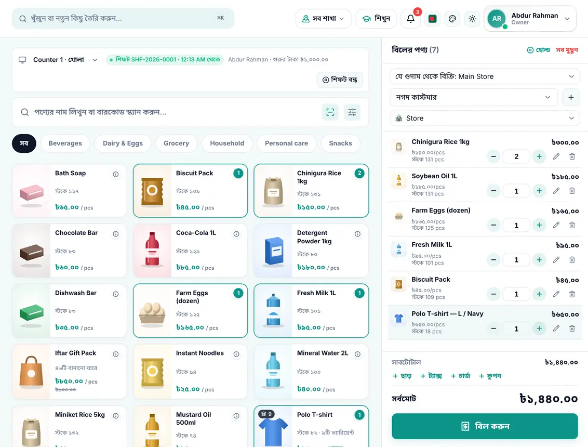Viewport: 588px width, 447px height.
Task: Open the Main Store warehouse dropdown
Action: 485,76
